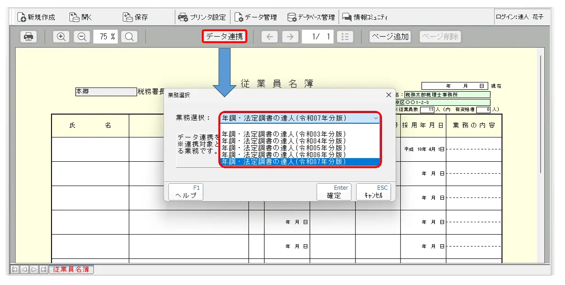This screenshot has width=565, height=285.
Task: Select 年調・法定調書の達人(令和03年分版) option
Action: click(284, 134)
